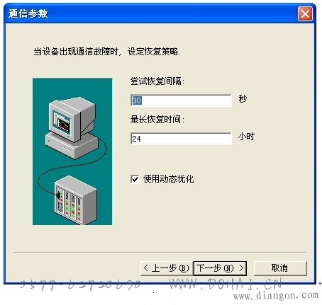322x305 pixels.
Task: Focus the 最长恢复时间 field showing 24
Action: click(x=181, y=139)
